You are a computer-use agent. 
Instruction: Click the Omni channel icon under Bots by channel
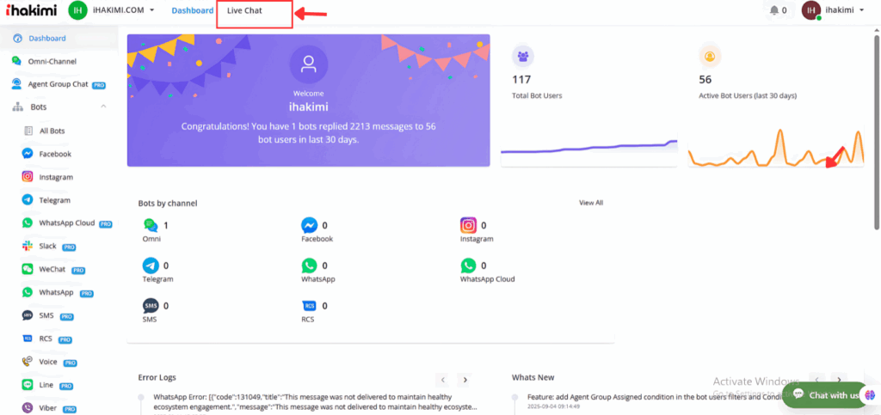tap(151, 226)
